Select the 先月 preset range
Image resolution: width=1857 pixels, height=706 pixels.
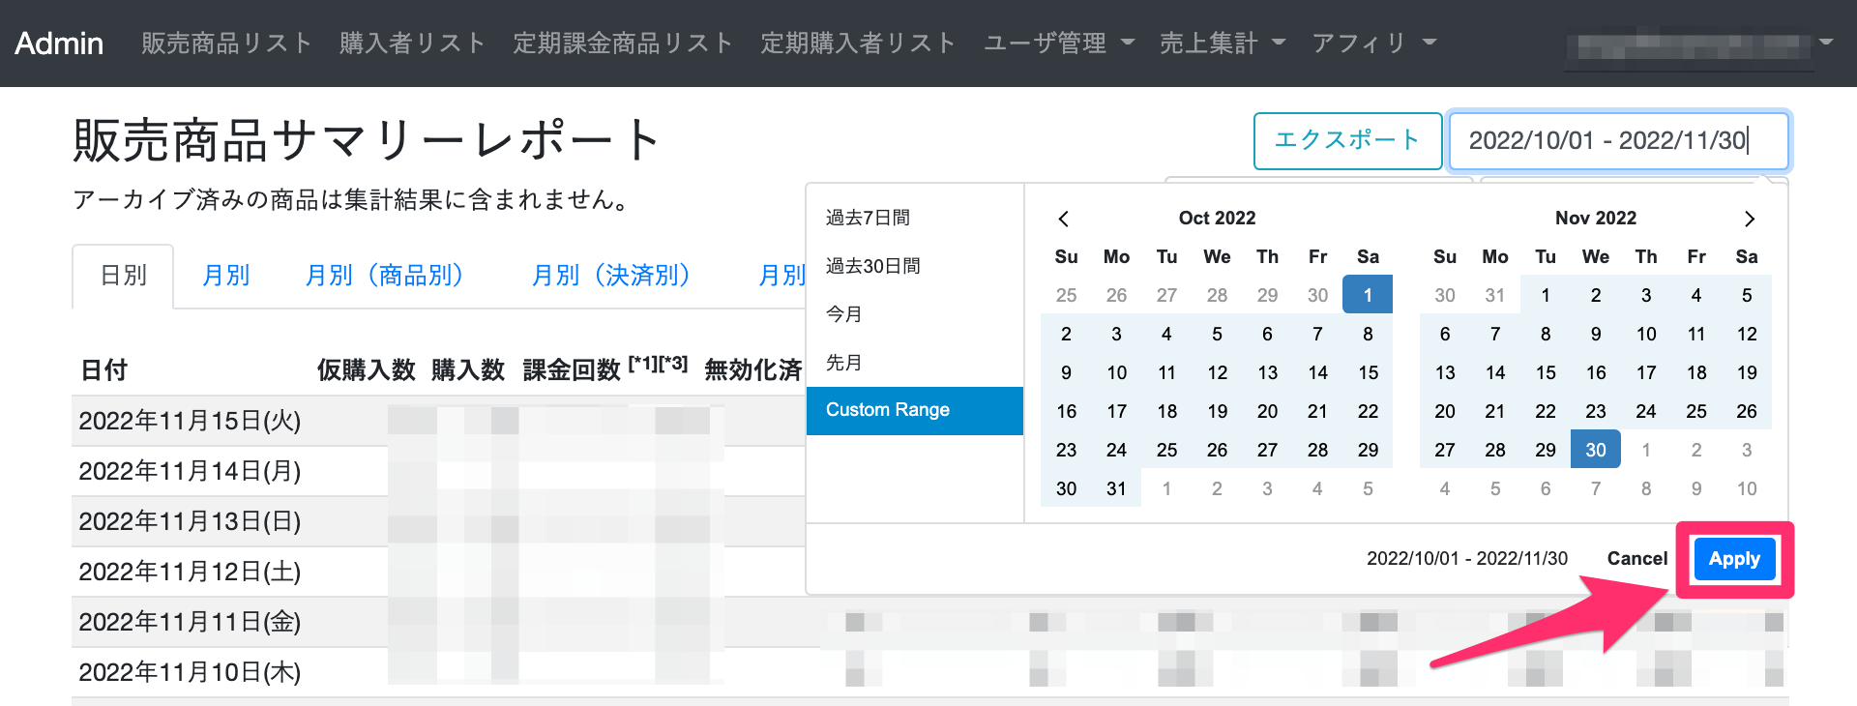(843, 364)
